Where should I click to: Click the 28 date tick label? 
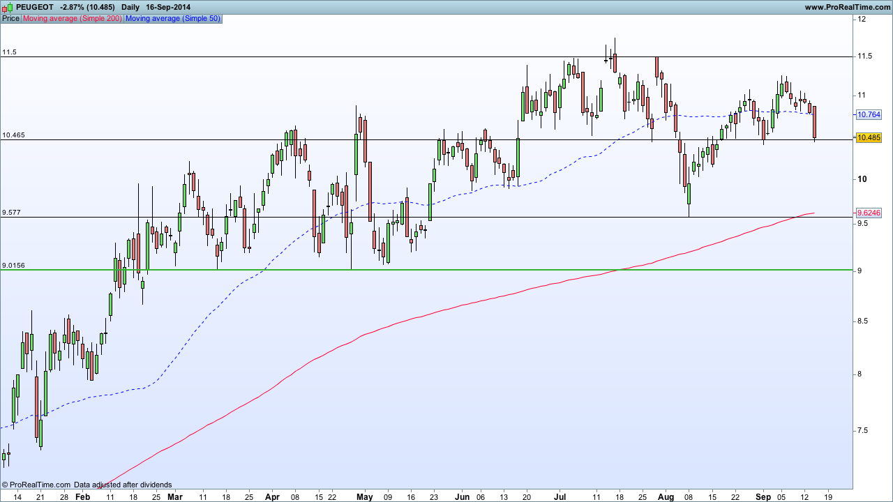(x=63, y=497)
